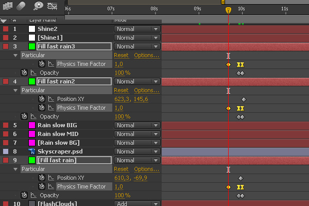Open blending mode dropdown for Shine2
Image resolution: width=309 pixels, height=206 pixels.
tap(137, 29)
